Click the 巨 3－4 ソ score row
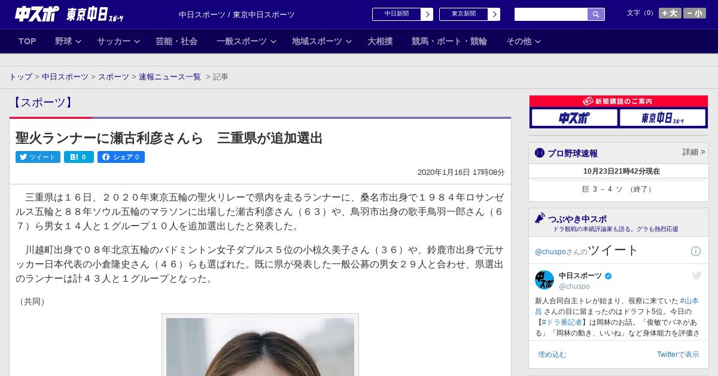Viewport: 718px width, 376px height. point(618,189)
